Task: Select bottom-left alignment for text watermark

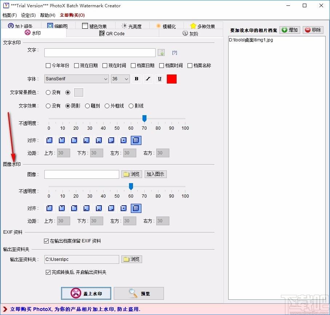Action: pos(86,140)
